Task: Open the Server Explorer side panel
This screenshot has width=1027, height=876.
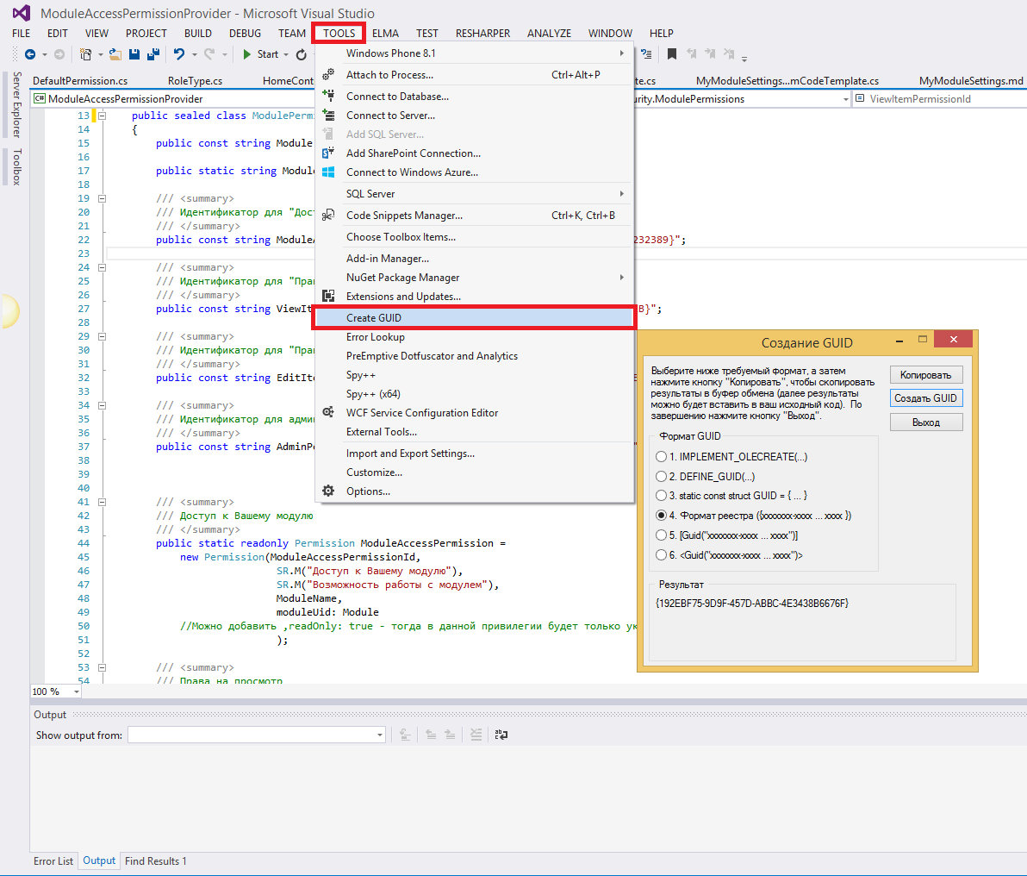Action: pos(16,104)
